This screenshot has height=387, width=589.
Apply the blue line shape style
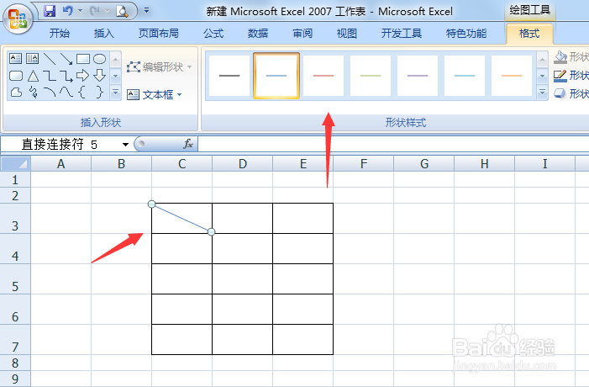tap(276, 76)
